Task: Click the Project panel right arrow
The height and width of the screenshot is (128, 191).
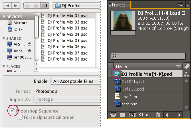Action: pos(179,115)
